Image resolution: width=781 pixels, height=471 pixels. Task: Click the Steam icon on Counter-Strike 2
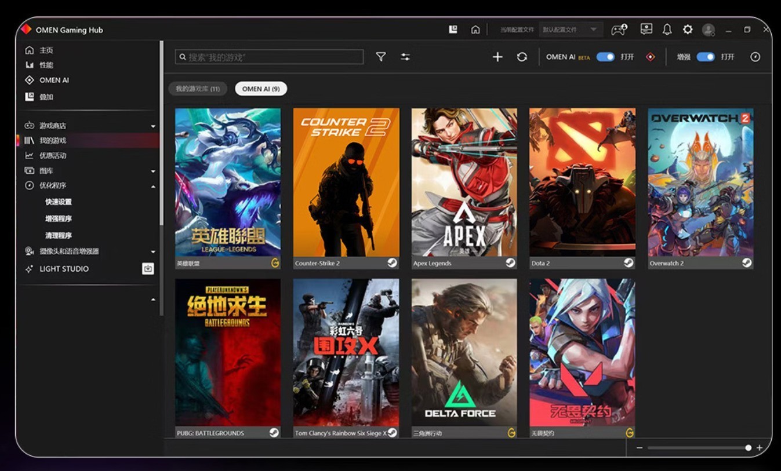tap(393, 262)
